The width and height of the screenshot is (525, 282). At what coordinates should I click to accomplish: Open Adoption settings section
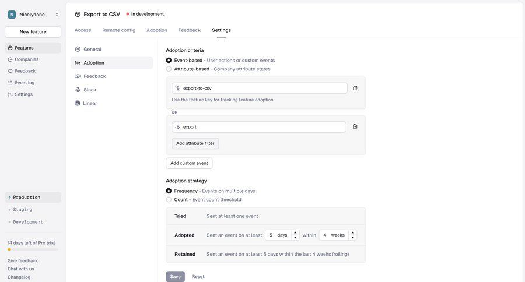[112, 63]
